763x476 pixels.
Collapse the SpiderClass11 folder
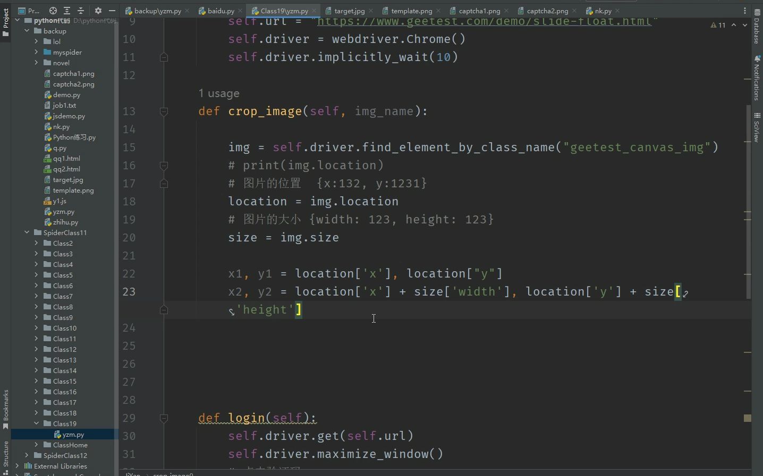[27, 232]
